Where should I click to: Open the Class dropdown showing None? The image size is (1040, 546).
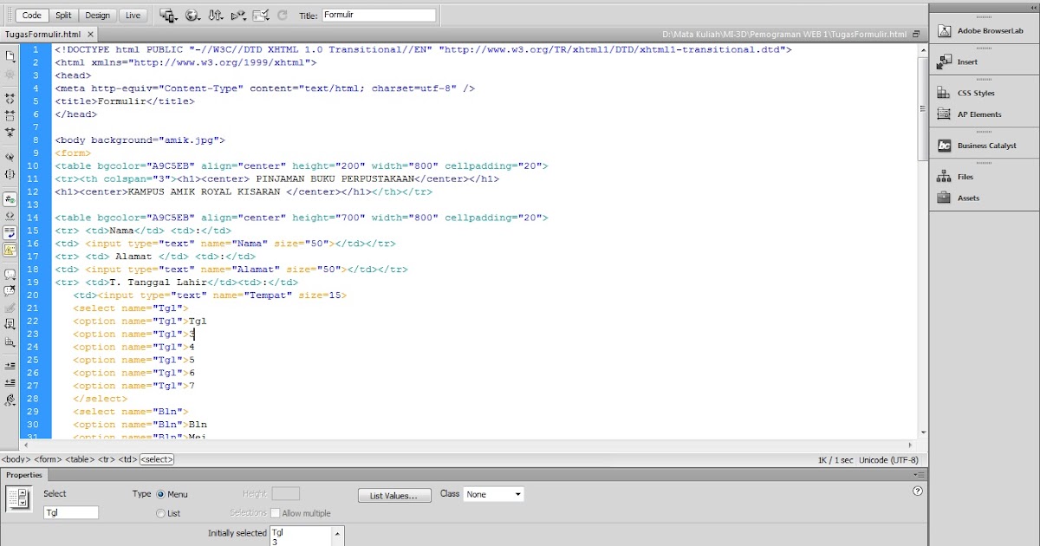click(493, 494)
